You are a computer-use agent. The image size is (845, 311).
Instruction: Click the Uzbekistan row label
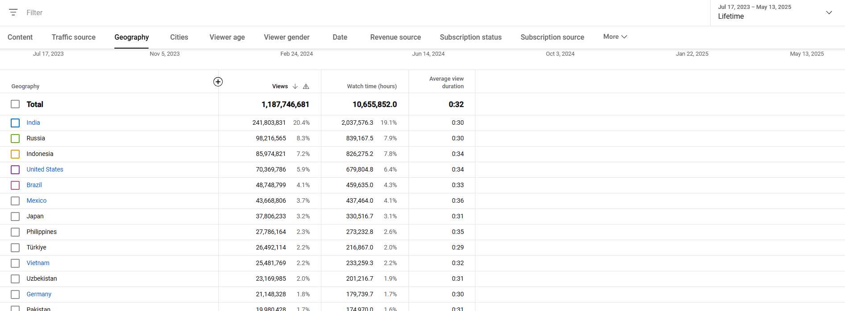(x=42, y=278)
